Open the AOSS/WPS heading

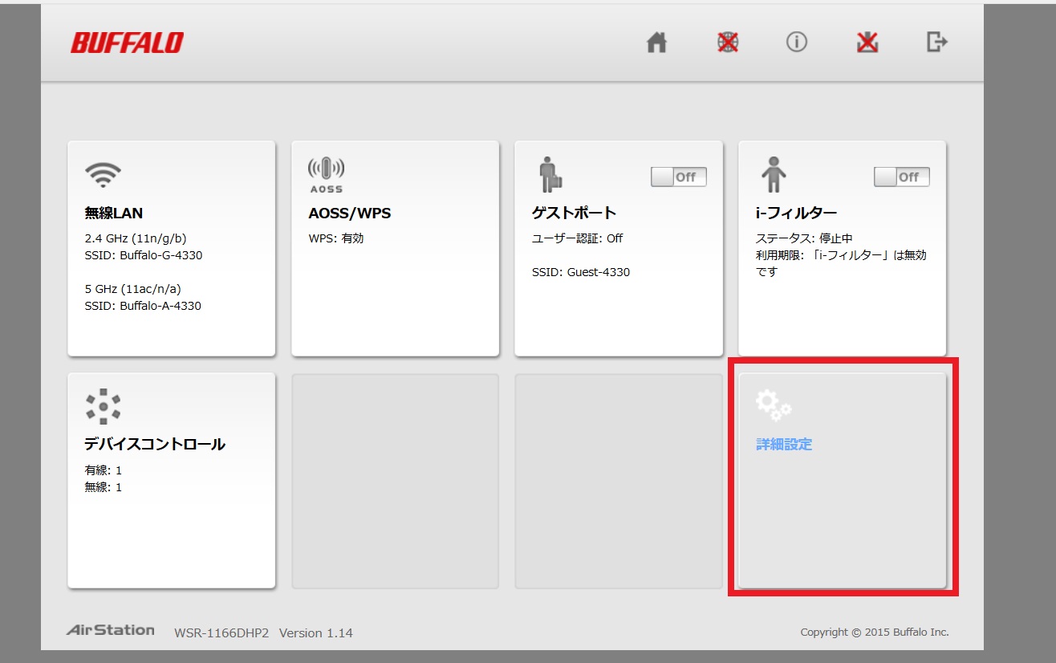(x=350, y=213)
